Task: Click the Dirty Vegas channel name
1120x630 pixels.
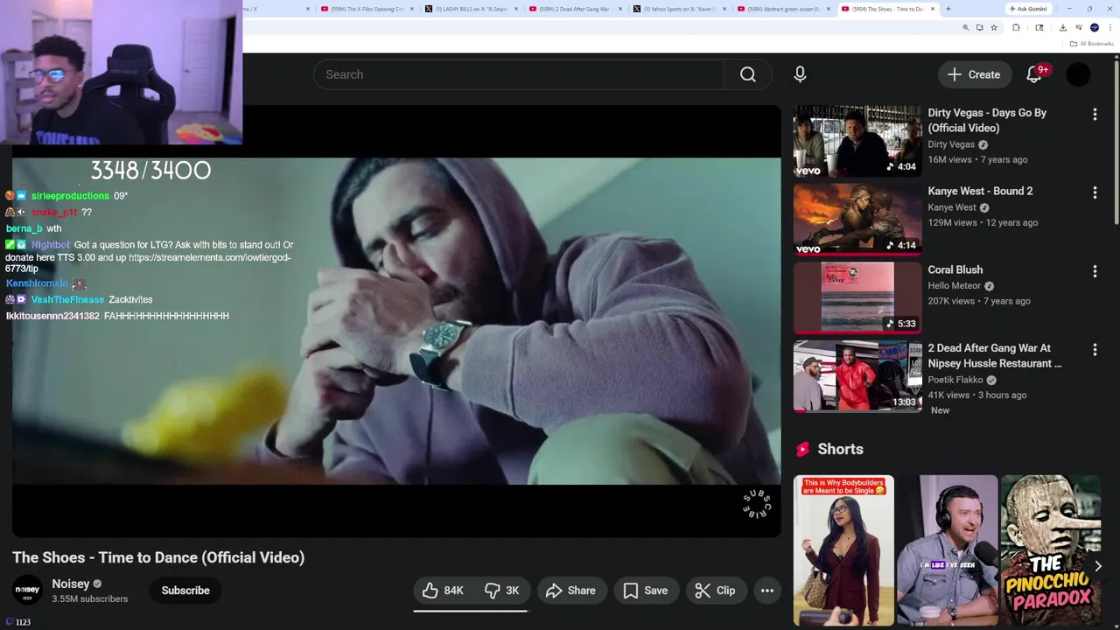Action: (951, 144)
